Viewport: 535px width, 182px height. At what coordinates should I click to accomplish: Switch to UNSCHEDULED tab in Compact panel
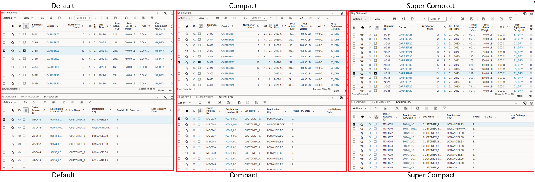[x=205, y=97]
